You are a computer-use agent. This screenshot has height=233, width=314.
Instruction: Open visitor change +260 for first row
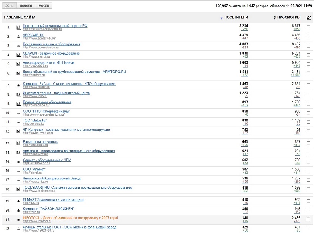(x=245, y=29)
